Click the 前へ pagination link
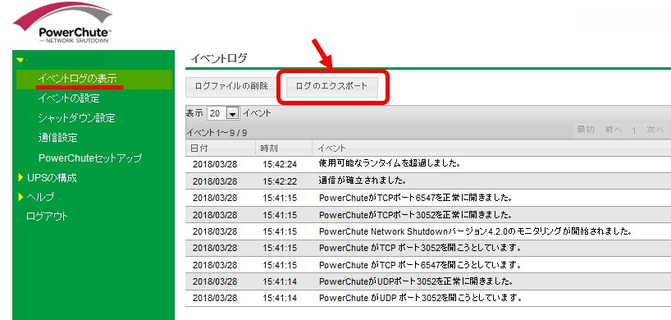The image size is (671, 320). coord(614,130)
